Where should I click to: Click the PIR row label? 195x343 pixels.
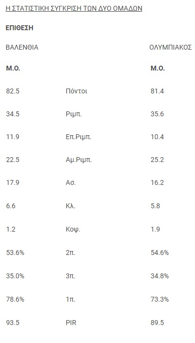tap(71, 323)
